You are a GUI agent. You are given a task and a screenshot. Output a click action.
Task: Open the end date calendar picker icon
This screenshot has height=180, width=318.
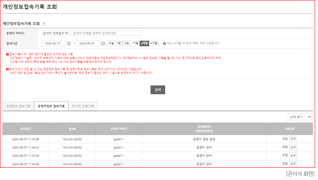point(103,43)
